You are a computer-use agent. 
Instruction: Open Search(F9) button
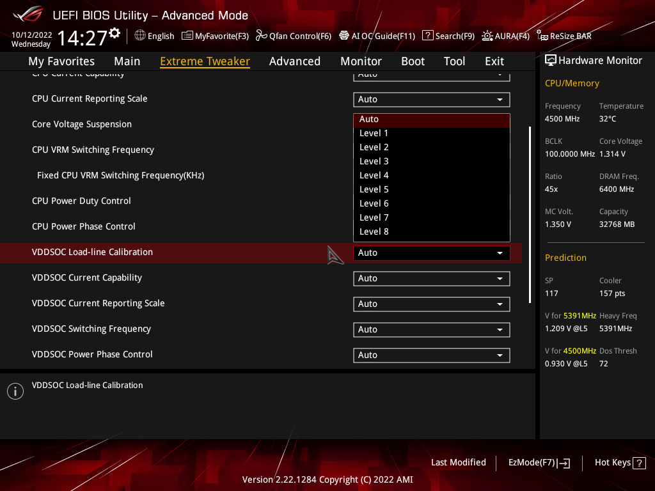[x=448, y=36]
